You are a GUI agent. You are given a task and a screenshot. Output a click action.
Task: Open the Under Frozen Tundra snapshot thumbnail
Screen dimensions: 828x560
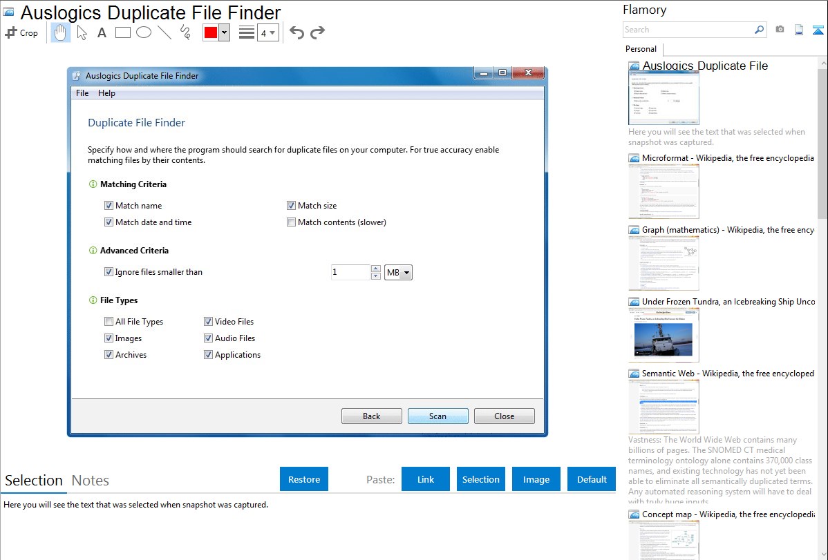664,335
